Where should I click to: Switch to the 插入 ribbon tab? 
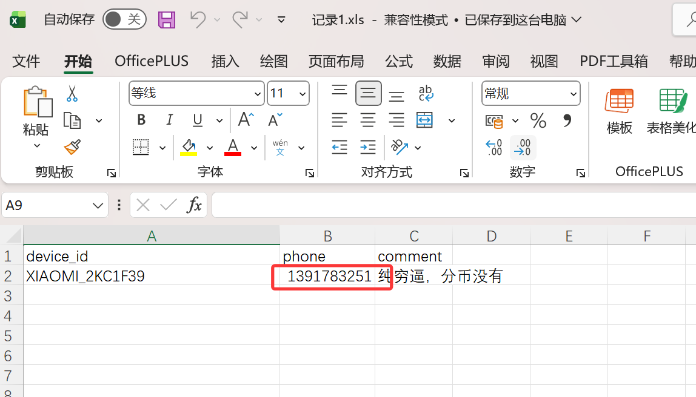pyautogui.click(x=224, y=61)
